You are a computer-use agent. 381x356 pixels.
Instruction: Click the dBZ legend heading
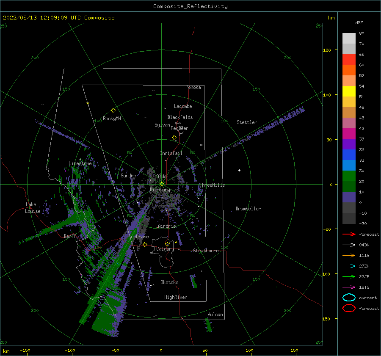click(x=359, y=22)
